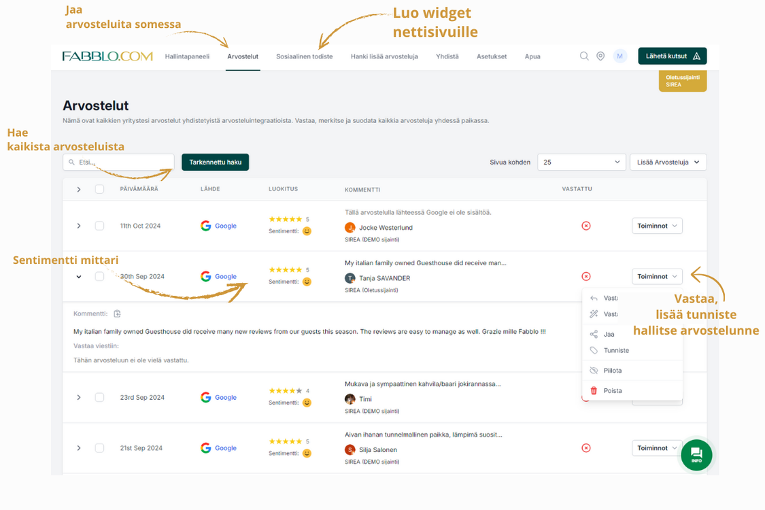765x510 pixels.
Task: Open the Asetukset tab
Action: pos(491,56)
